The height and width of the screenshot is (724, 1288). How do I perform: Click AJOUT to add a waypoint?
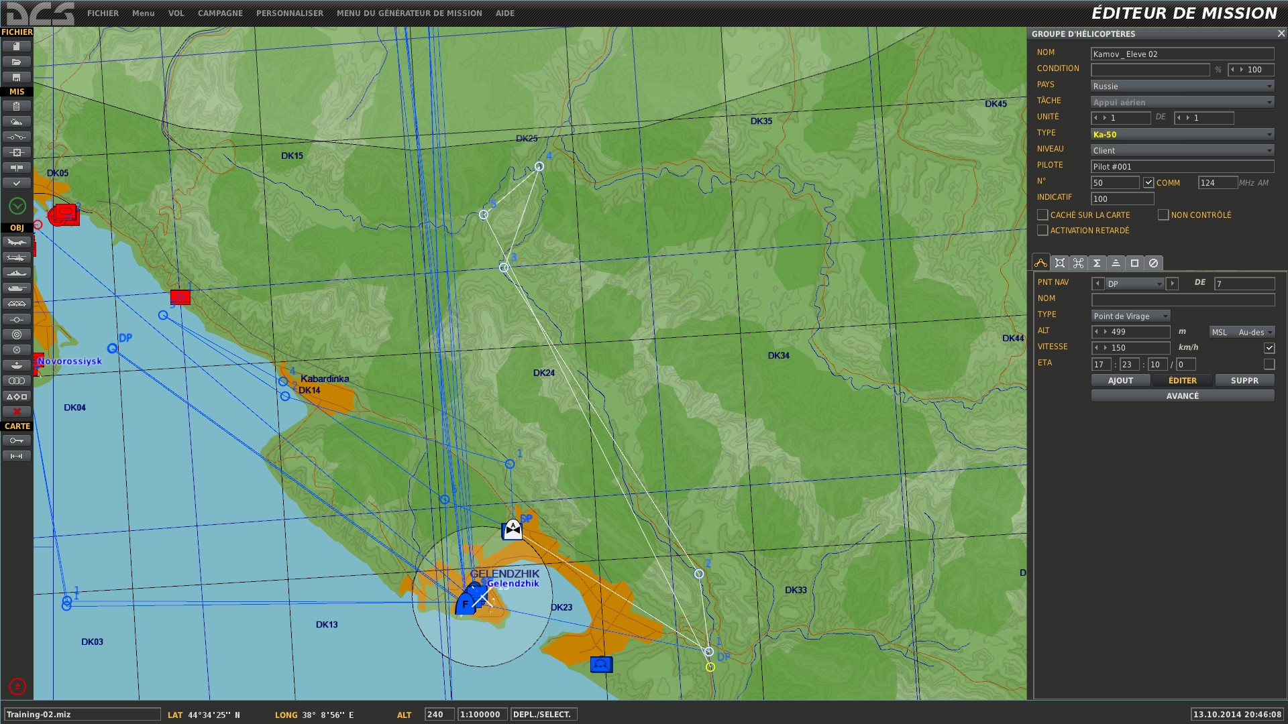pyautogui.click(x=1120, y=380)
